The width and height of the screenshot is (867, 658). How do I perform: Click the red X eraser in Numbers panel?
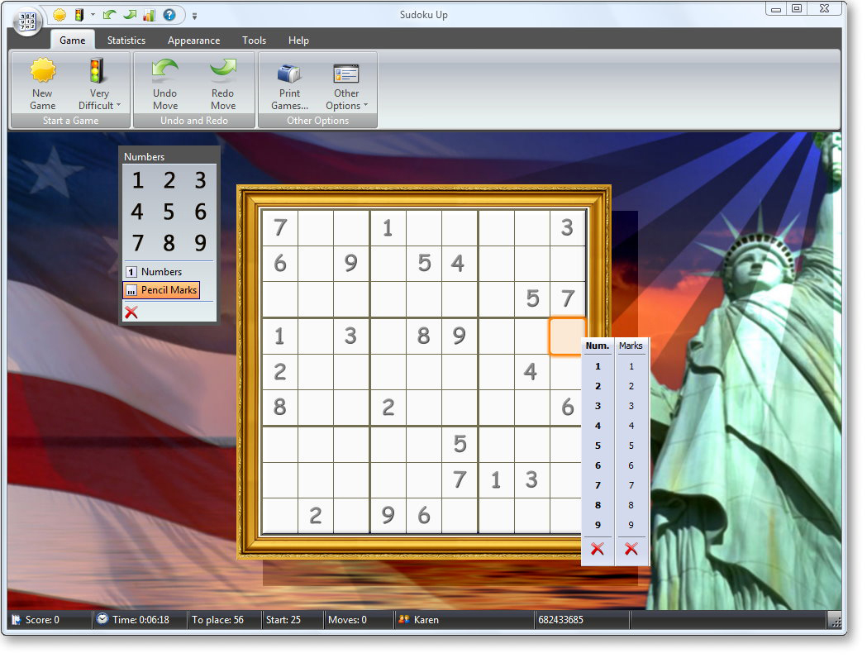pos(131,313)
